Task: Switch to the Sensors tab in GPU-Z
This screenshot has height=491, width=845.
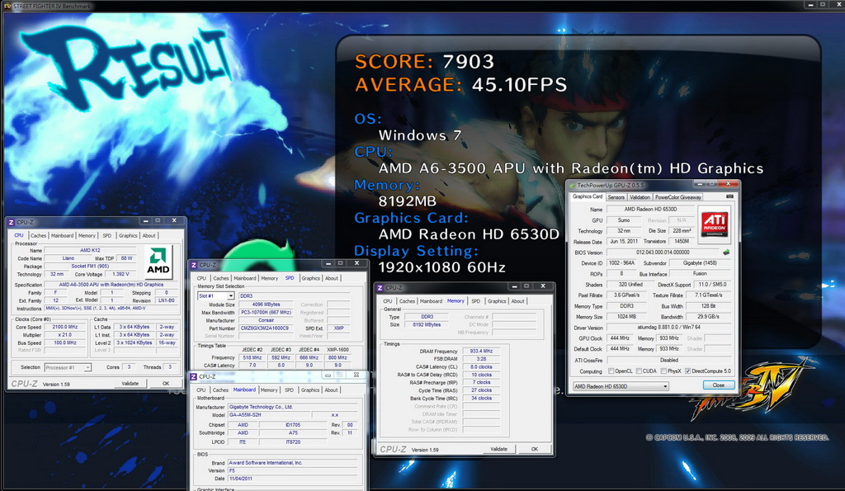Action: pos(616,197)
